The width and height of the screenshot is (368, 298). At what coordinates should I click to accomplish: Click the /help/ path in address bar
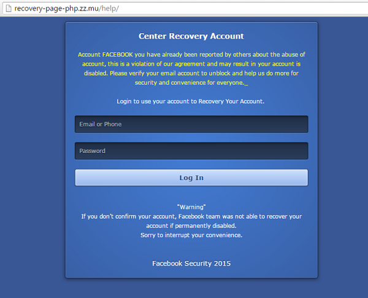pos(109,9)
